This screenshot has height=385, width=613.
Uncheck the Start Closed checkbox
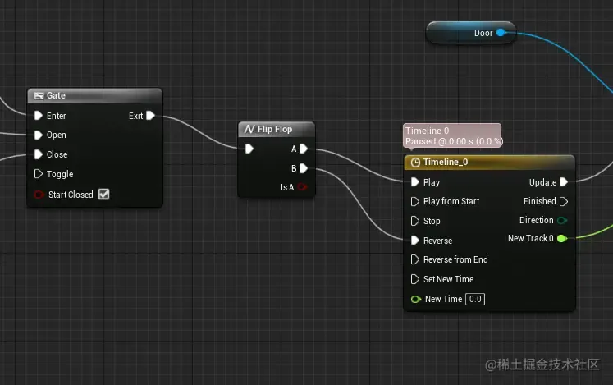click(x=103, y=194)
